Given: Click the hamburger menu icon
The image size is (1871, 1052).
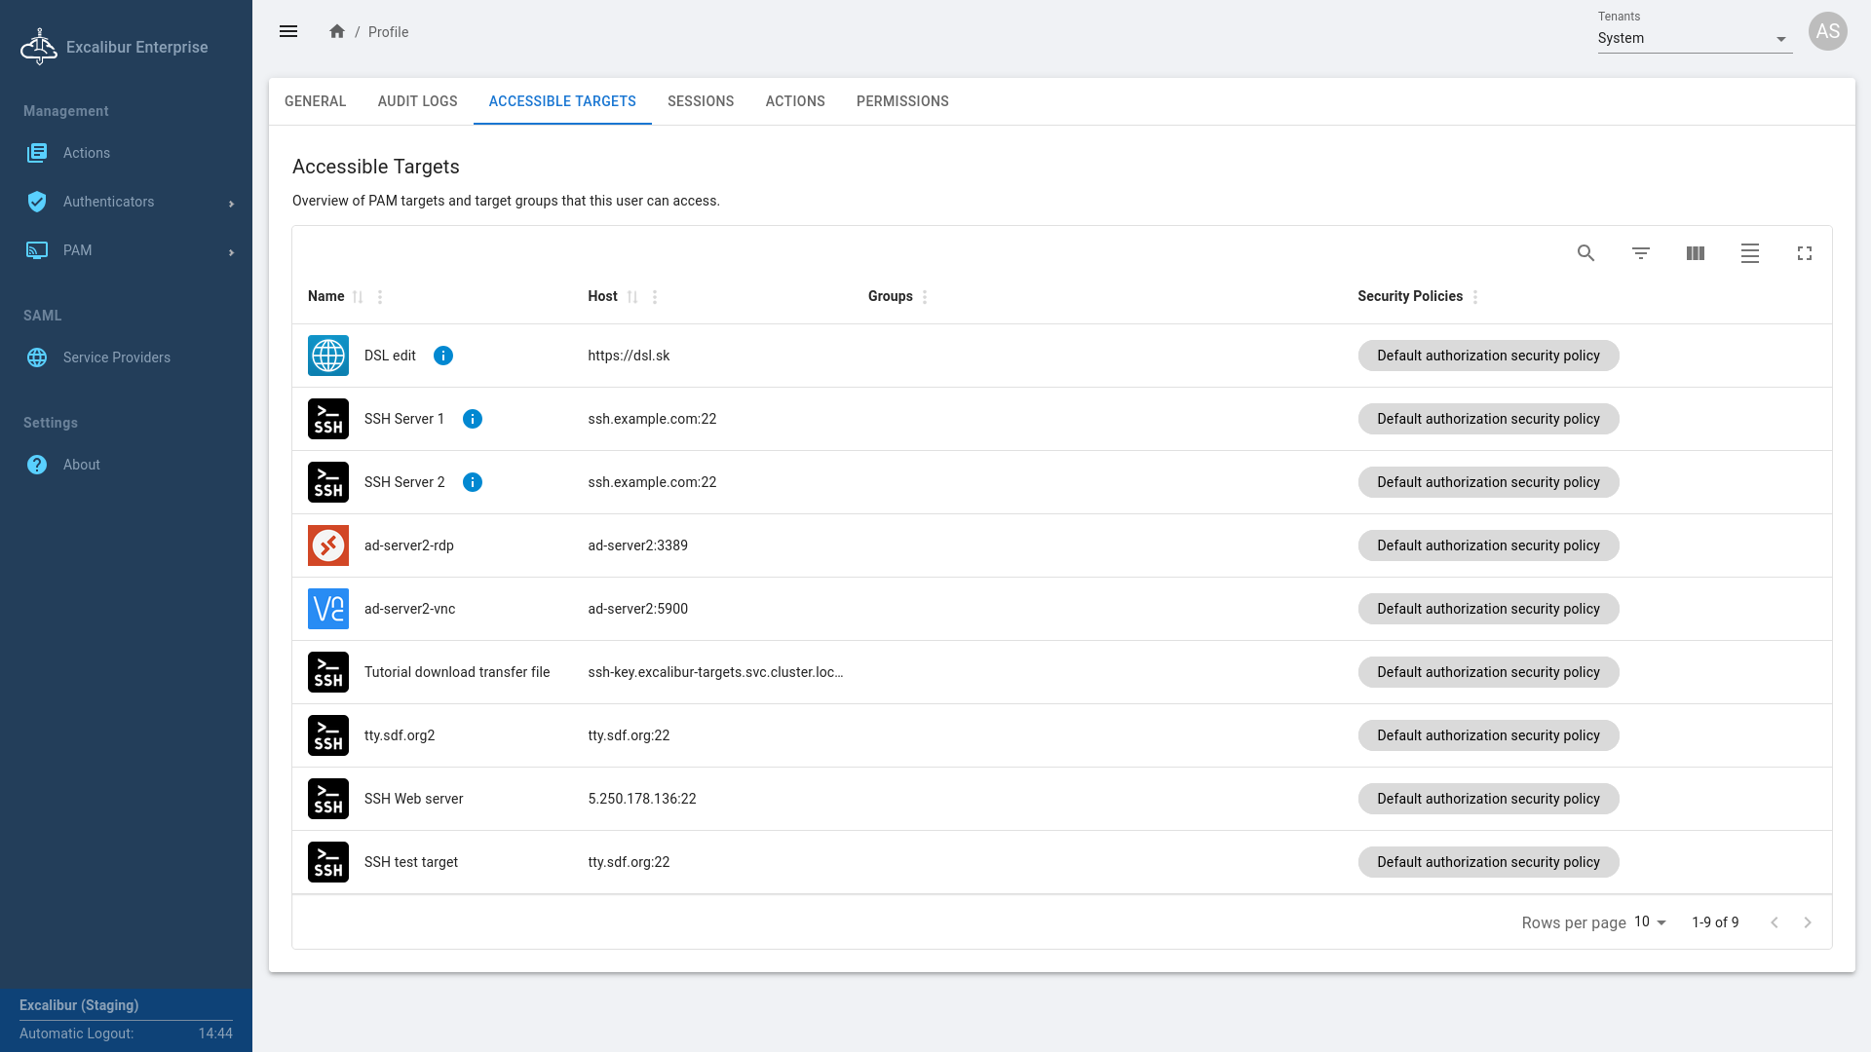Looking at the screenshot, I should point(288,31).
